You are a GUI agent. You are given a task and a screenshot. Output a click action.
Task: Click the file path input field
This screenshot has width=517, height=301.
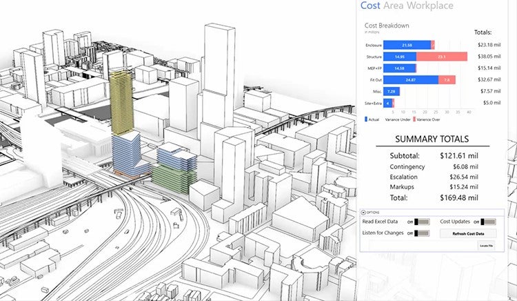(x=423, y=246)
